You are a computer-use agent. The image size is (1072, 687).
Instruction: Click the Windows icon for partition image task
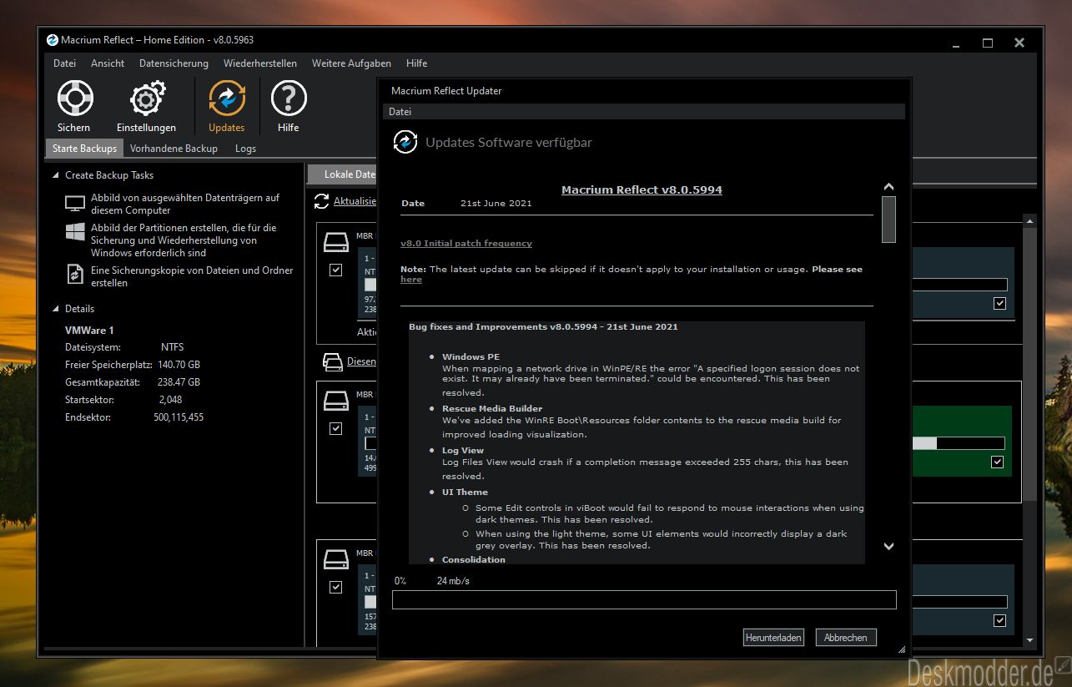coord(75,231)
